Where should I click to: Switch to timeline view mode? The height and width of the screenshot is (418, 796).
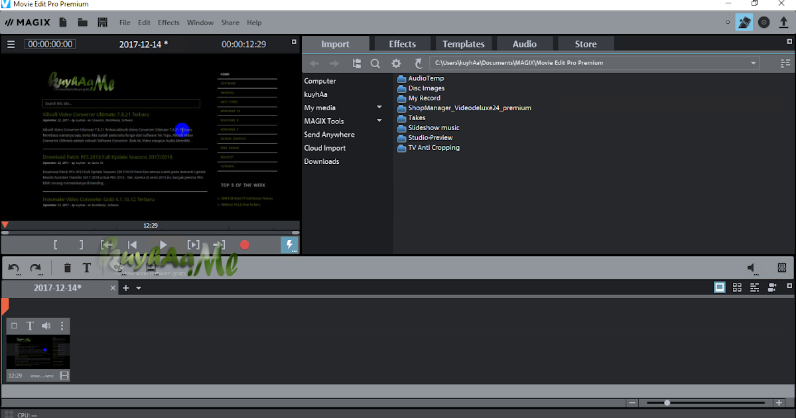click(754, 287)
